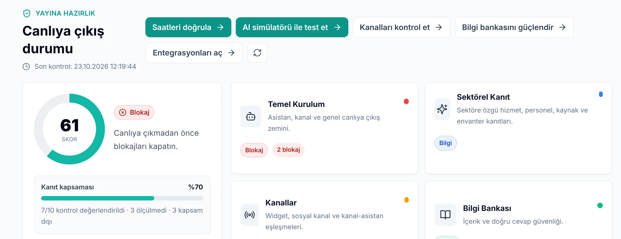Click Kanalları kontrol et button
621x239 pixels.
[401, 27]
